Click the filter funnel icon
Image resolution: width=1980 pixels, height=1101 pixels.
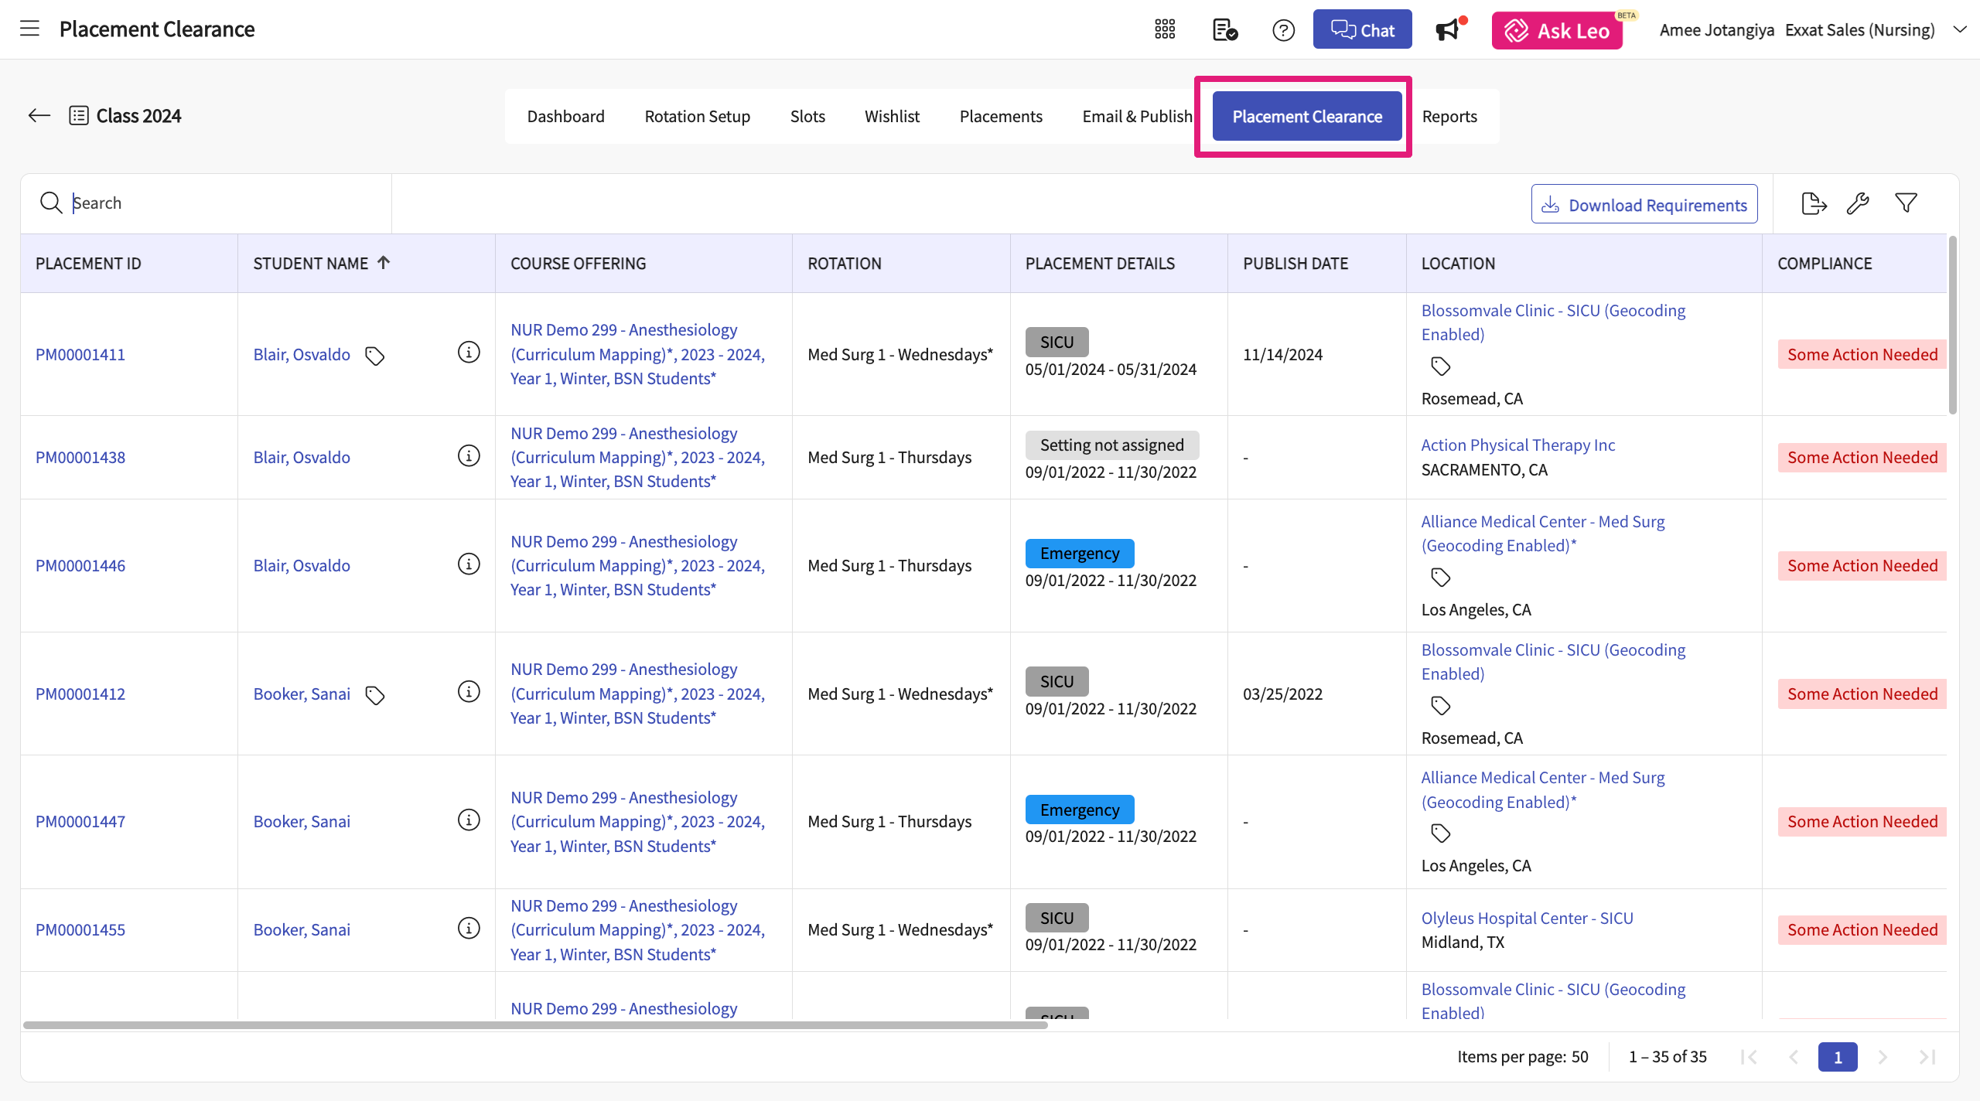click(x=1906, y=203)
